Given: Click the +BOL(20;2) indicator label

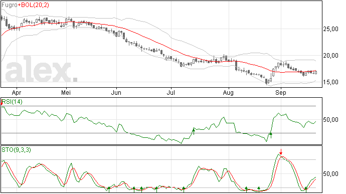Looking at the screenshot, I should coord(33,5).
